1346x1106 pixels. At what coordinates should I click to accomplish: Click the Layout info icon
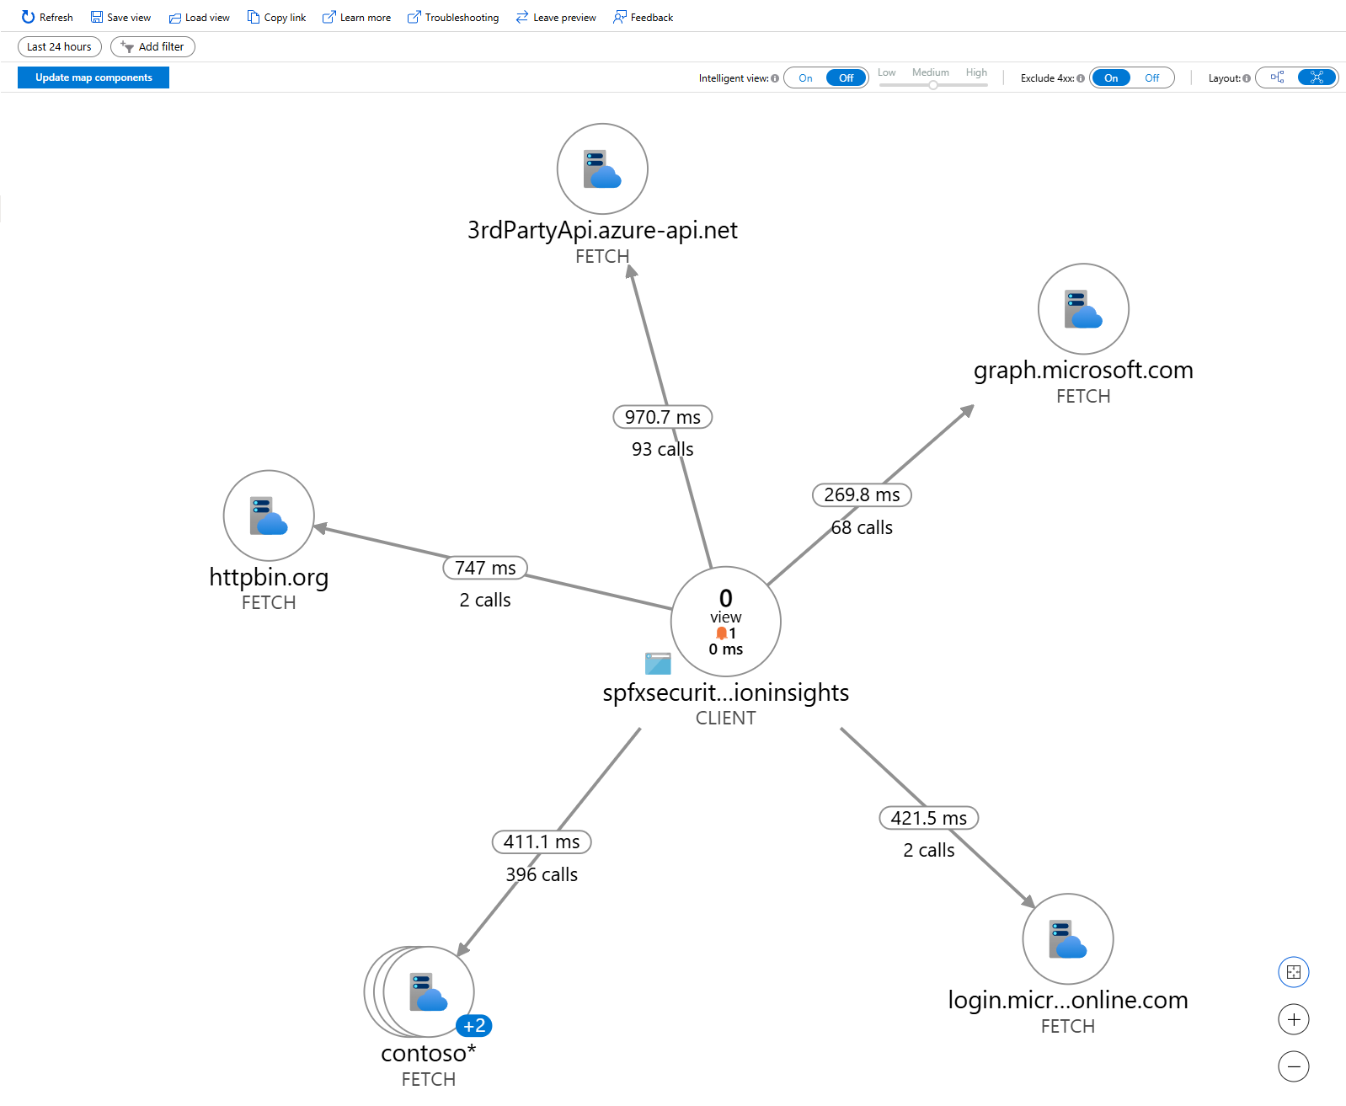[1247, 78]
